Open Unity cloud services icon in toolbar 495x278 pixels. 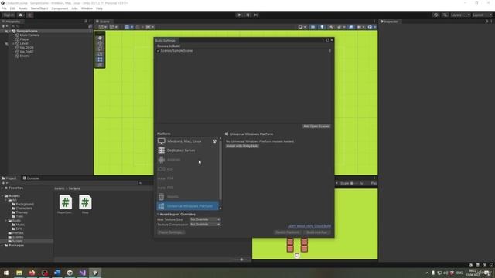21,15
